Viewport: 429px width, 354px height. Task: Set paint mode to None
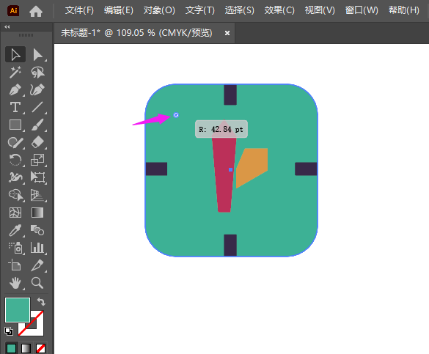coord(40,348)
